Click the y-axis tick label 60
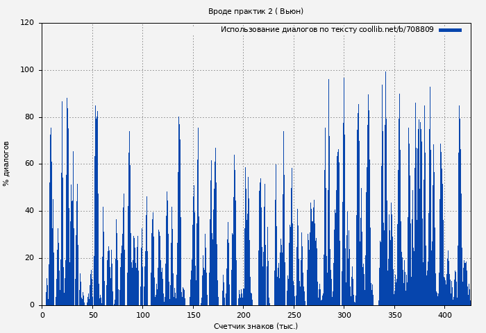Viewport: 486px width, 333px height. point(29,164)
